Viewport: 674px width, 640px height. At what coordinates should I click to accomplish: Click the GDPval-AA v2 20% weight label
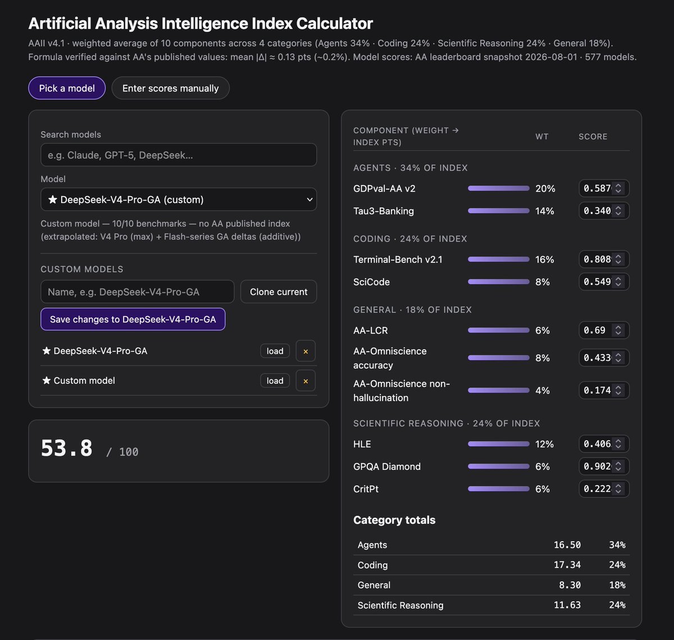coord(545,188)
